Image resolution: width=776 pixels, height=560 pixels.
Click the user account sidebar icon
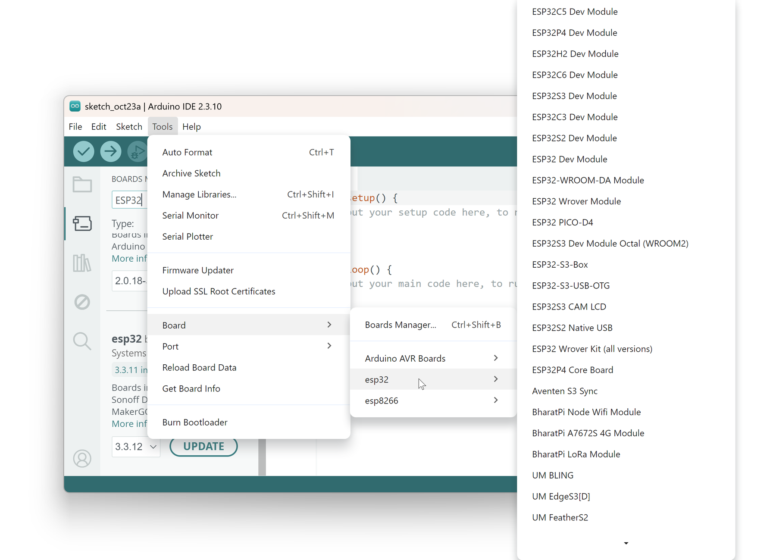[x=82, y=458]
